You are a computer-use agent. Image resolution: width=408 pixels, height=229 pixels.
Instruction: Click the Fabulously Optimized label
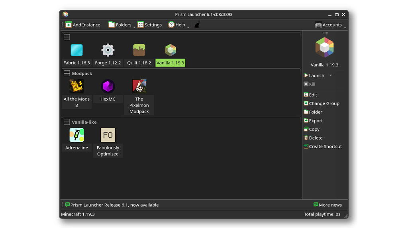(x=108, y=151)
